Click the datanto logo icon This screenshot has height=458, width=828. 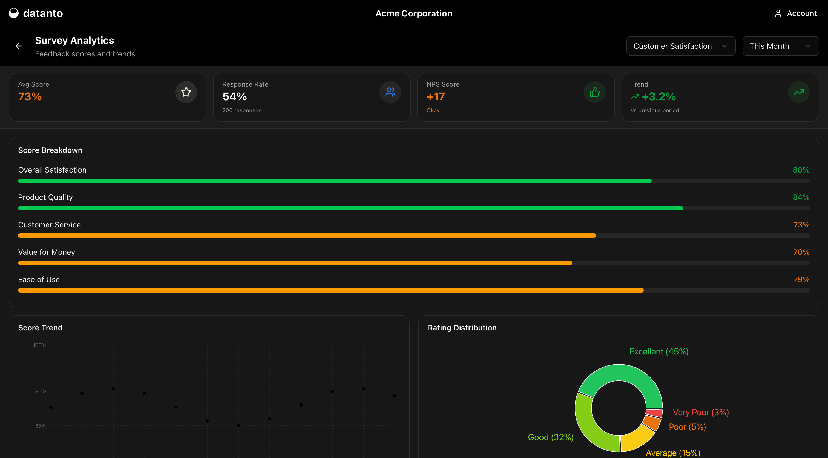point(13,13)
